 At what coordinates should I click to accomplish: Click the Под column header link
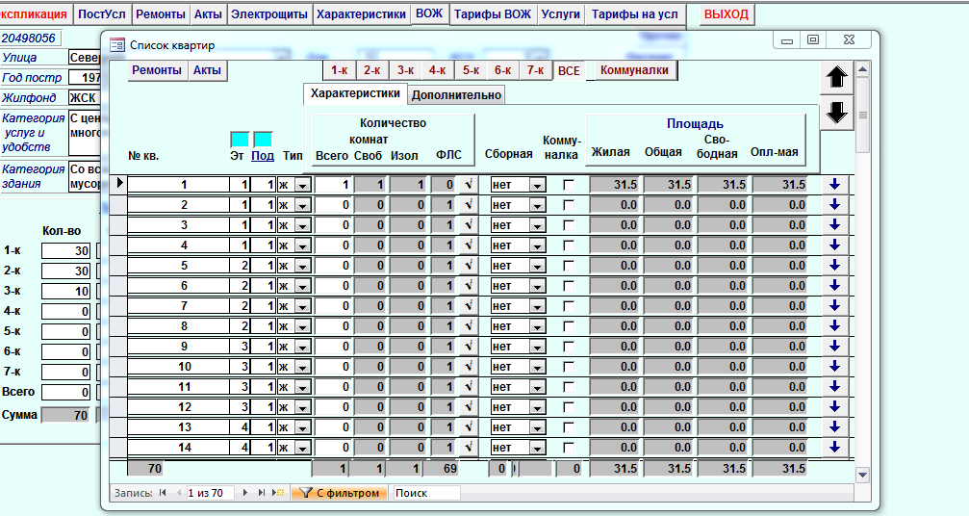pyautogui.click(x=263, y=156)
